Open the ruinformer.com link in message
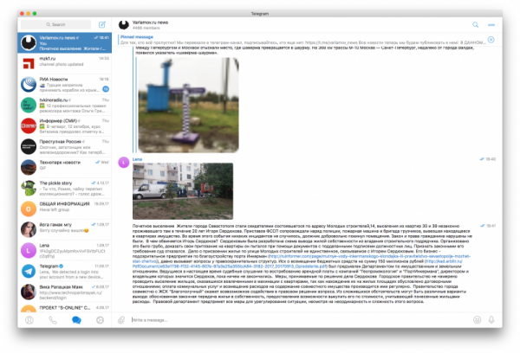This screenshot has width=520, height=353. 369,256
